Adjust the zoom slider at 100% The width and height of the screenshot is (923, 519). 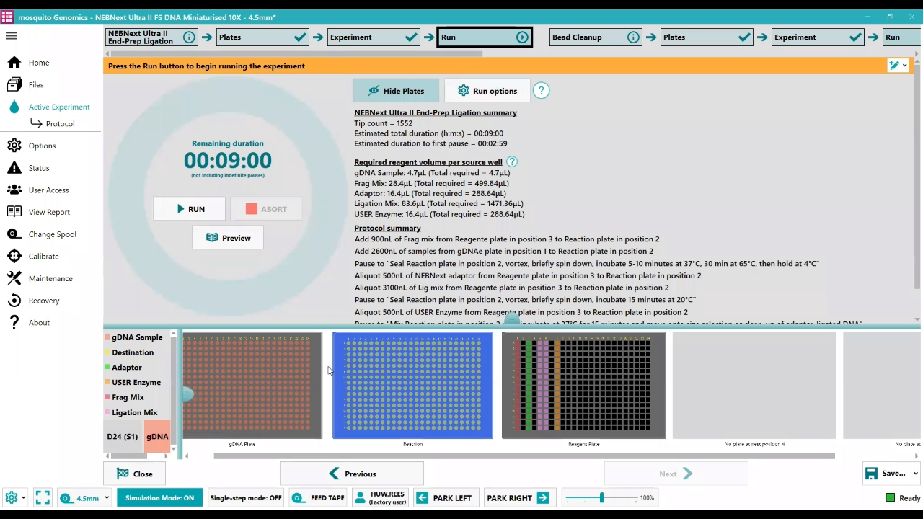601,497
